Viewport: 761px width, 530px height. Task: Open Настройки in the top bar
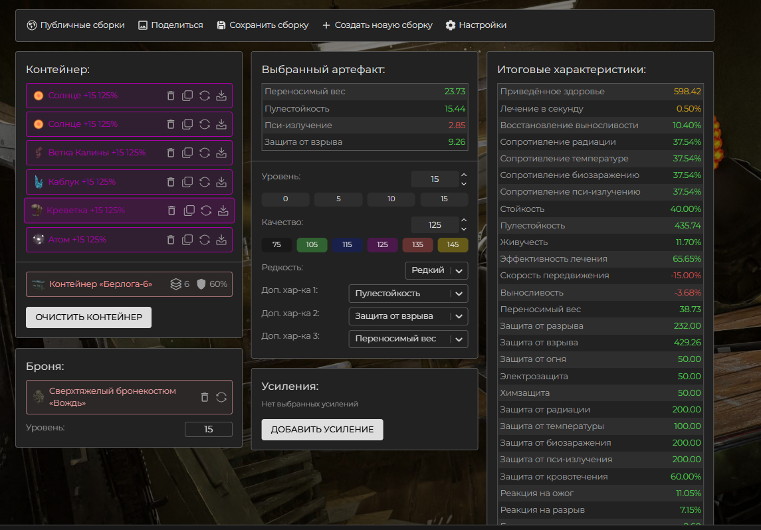476,25
